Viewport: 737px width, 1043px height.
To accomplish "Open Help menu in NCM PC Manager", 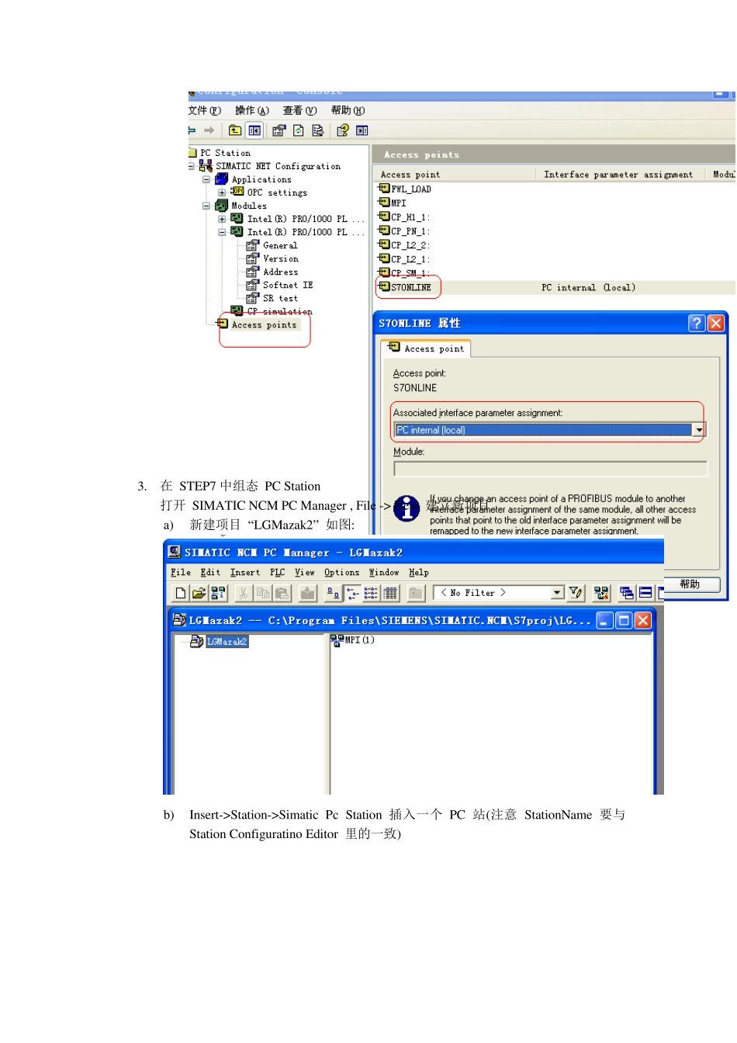I will [419, 573].
